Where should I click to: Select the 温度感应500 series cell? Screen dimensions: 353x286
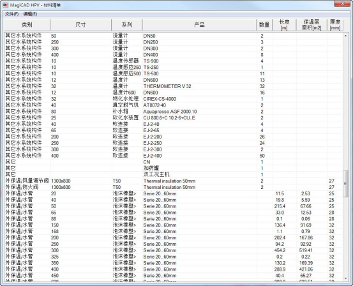(127, 73)
